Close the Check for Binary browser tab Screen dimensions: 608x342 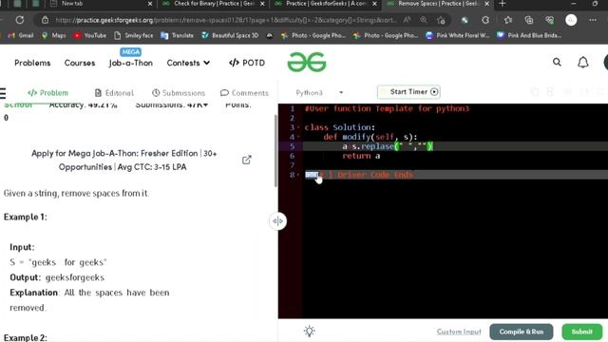tap(262, 4)
